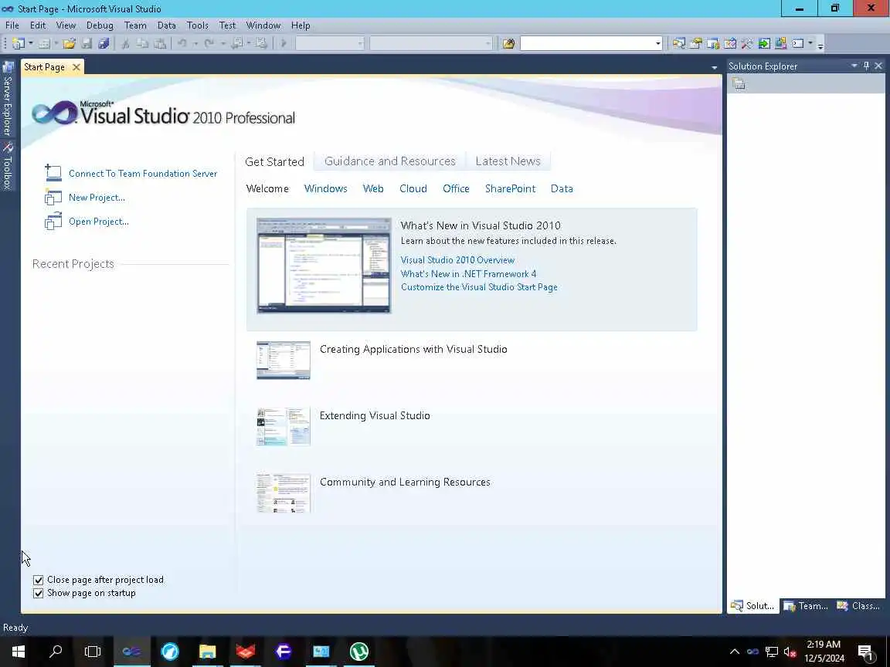Screen dimensions: 890x667
Task: Click the Properties icon inside Solution Explorer panel
Action: (739, 84)
